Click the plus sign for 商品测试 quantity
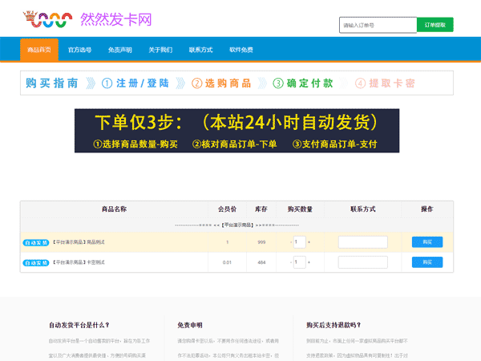481x361 pixels. point(309,241)
